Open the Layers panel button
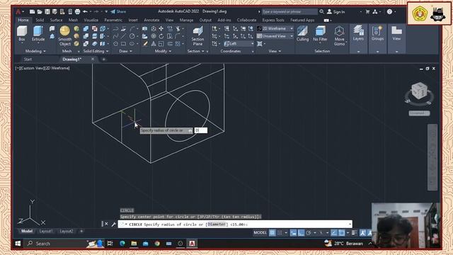 358,33
